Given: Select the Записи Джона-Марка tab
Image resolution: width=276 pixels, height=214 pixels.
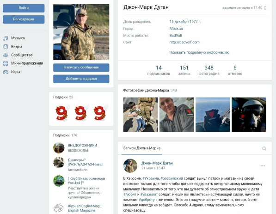Looking at the screenshot, I should [x=141, y=148].
